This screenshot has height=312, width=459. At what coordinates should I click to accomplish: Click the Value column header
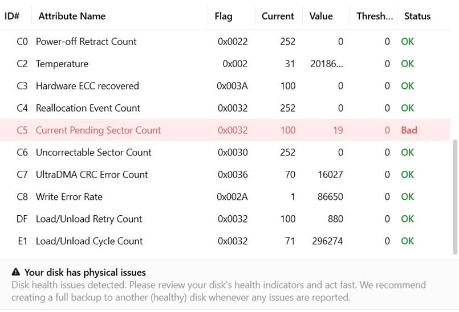coord(321,16)
